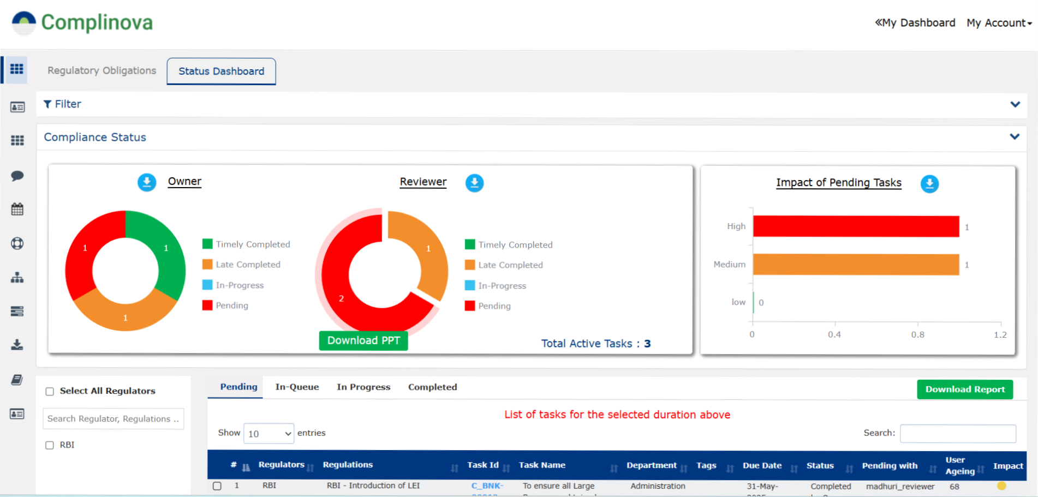Toggle Reviewer Late Completed legend item
The image size is (1038, 497).
pyautogui.click(x=504, y=265)
